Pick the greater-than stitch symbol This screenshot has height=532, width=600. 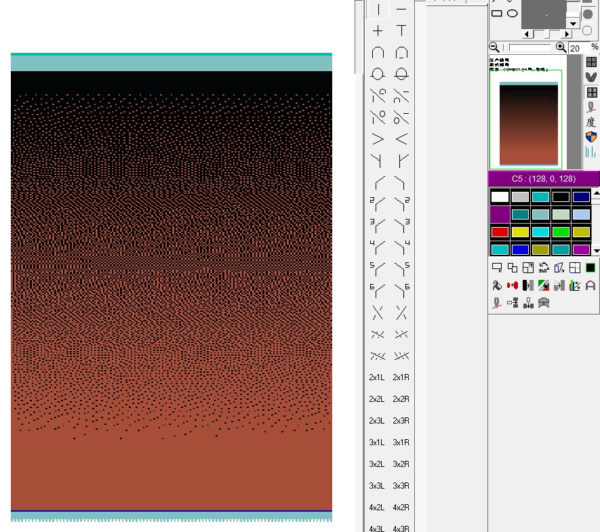click(x=378, y=139)
